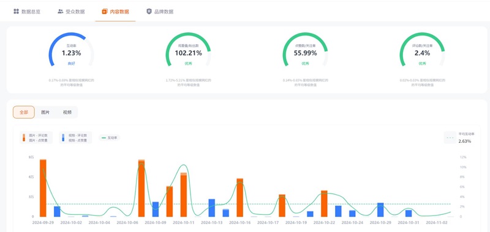Click the 10% right axis label
490x232 pixels.
463,167
